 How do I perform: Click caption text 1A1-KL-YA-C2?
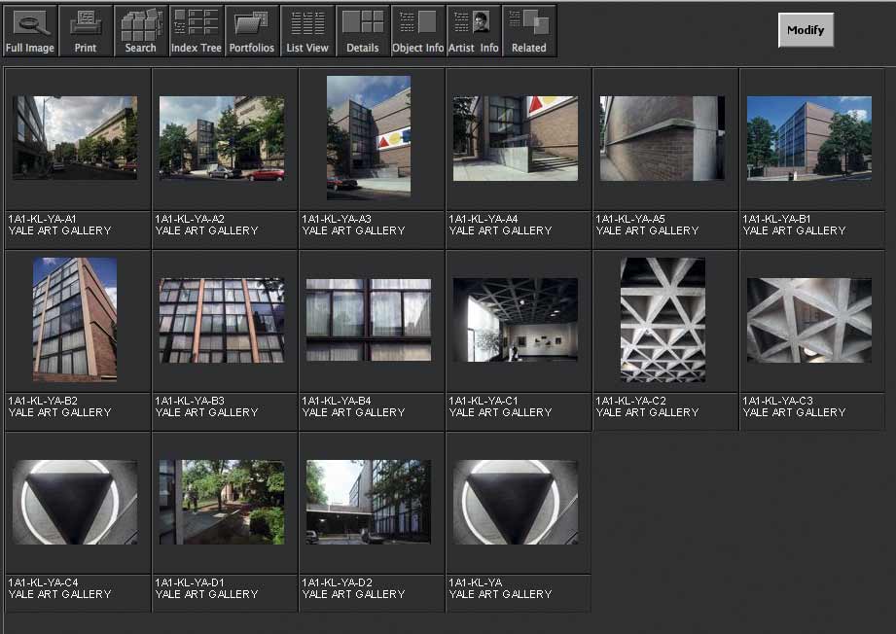click(x=630, y=401)
